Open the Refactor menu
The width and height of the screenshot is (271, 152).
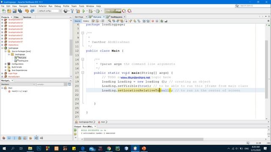click(42, 6)
